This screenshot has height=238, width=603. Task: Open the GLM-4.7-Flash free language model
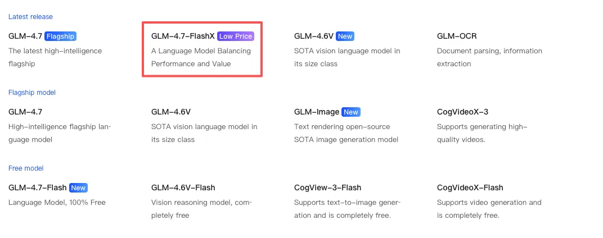(x=38, y=188)
